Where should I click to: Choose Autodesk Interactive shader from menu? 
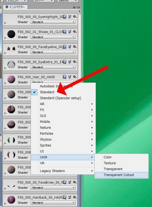click(x=63, y=86)
